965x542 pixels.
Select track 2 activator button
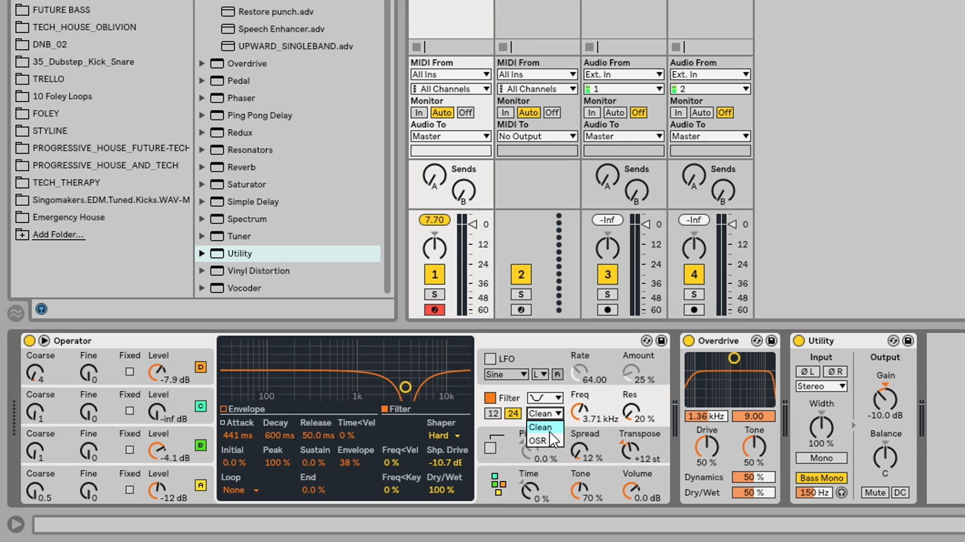[521, 275]
